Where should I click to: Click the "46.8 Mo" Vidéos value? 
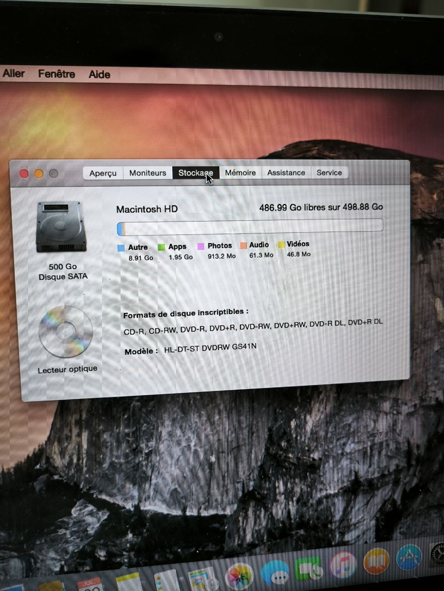298,254
